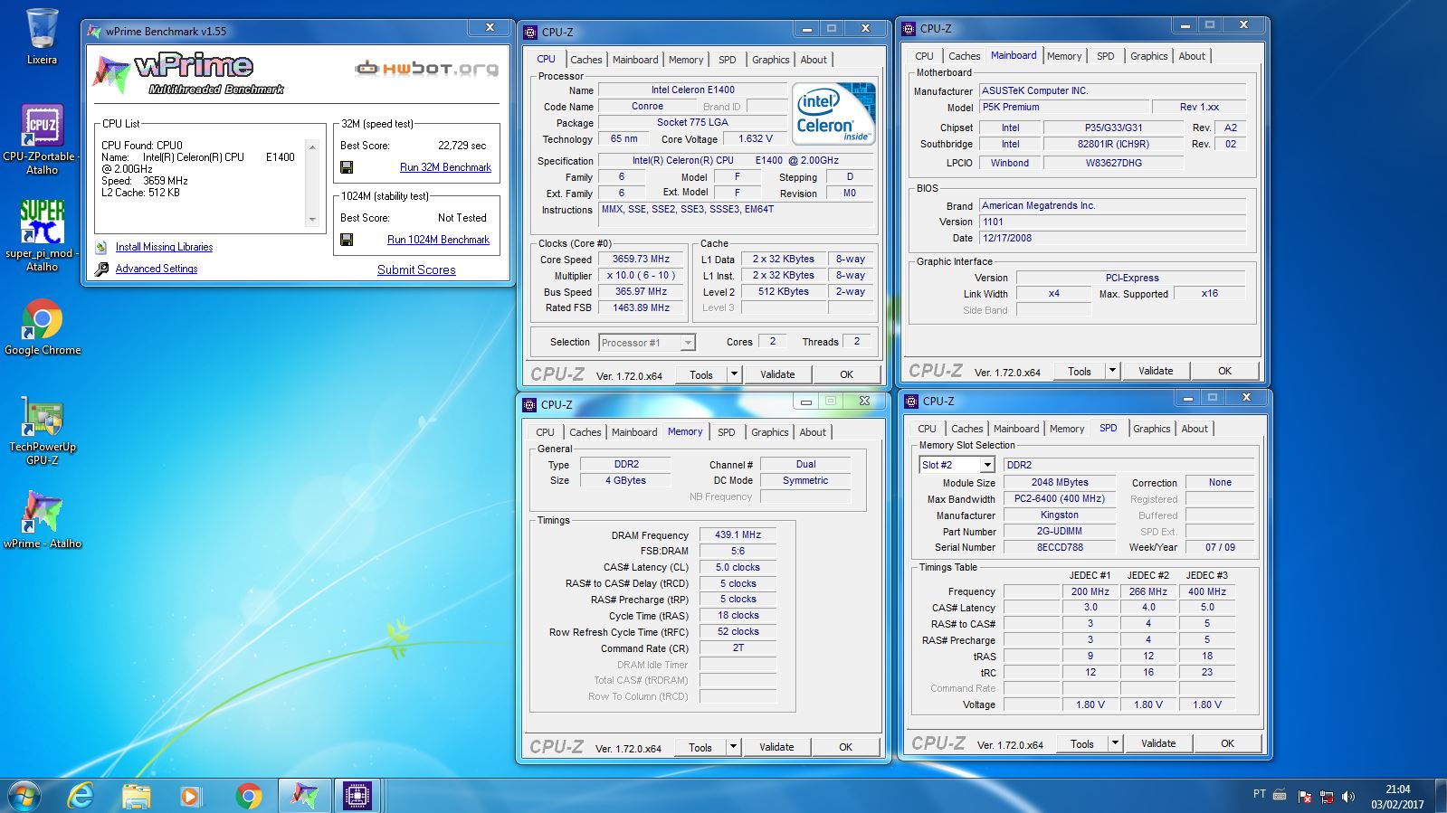This screenshot has width=1447, height=813.
Task: Switch to CPU-Z in the taskbar
Action: coord(357,796)
